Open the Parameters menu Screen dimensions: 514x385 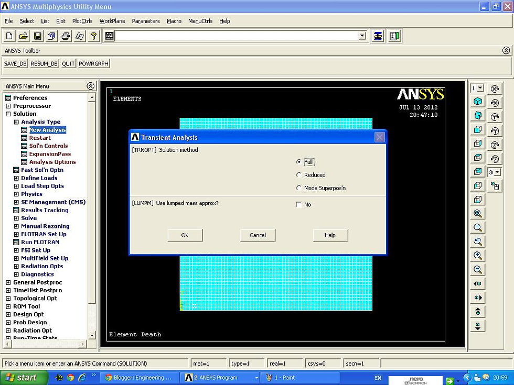[x=146, y=21]
